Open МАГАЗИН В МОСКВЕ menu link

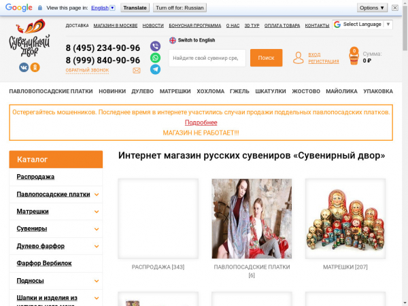tap(116, 26)
